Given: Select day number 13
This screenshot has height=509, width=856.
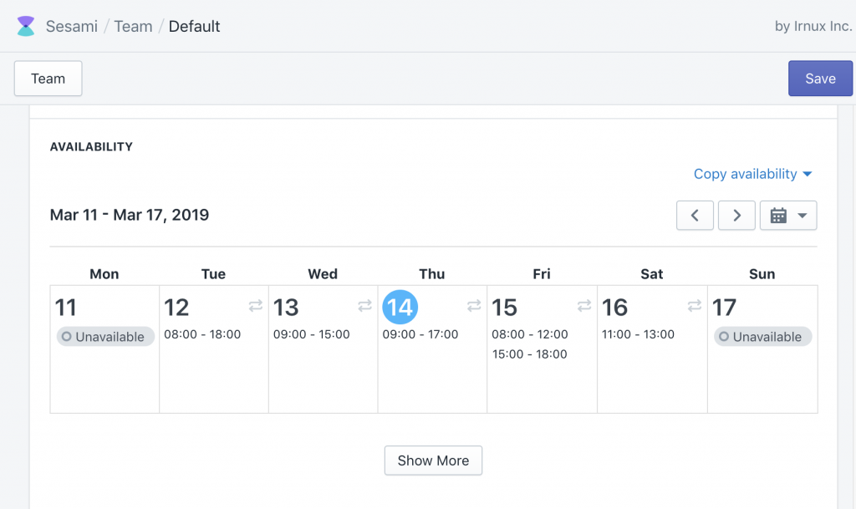Looking at the screenshot, I should pos(286,308).
